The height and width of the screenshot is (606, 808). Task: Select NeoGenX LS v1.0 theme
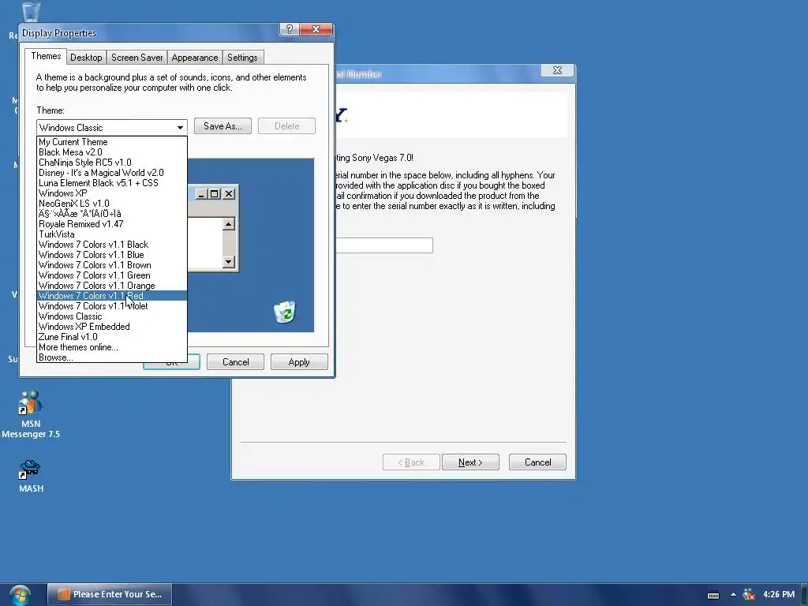(x=112, y=204)
